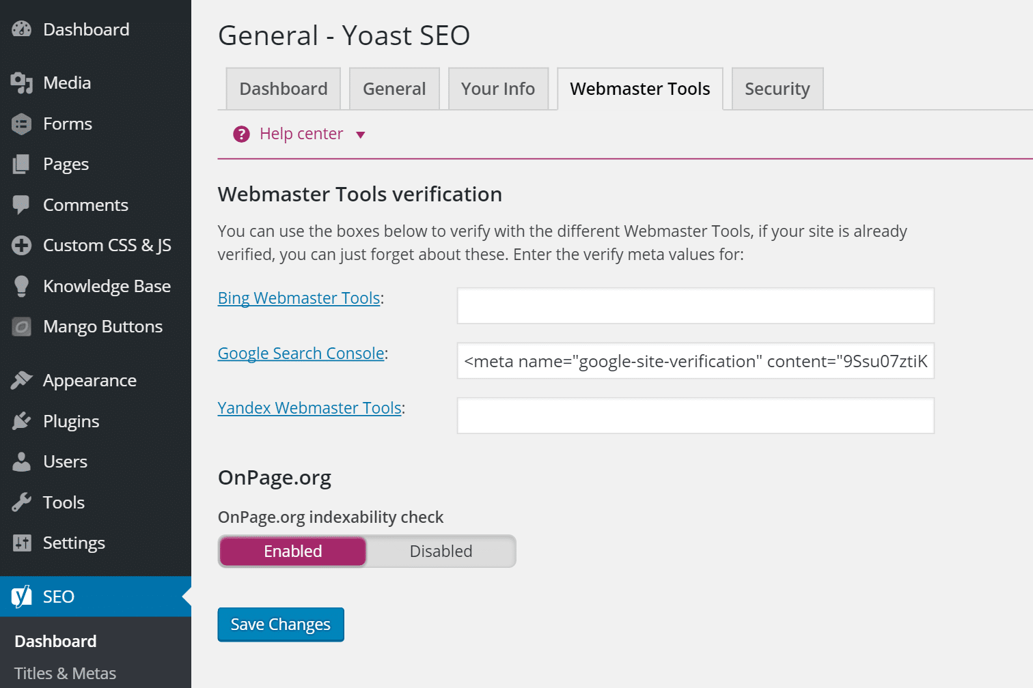The width and height of the screenshot is (1033, 688).
Task: Click the Knowledge Base lightbulb icon
Action: [22, 286]
